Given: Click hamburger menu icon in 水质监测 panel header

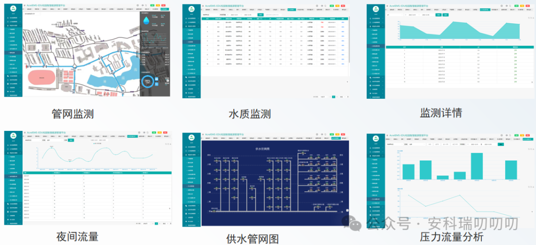Looking at the screenshot, I should [x=203, y=6].
